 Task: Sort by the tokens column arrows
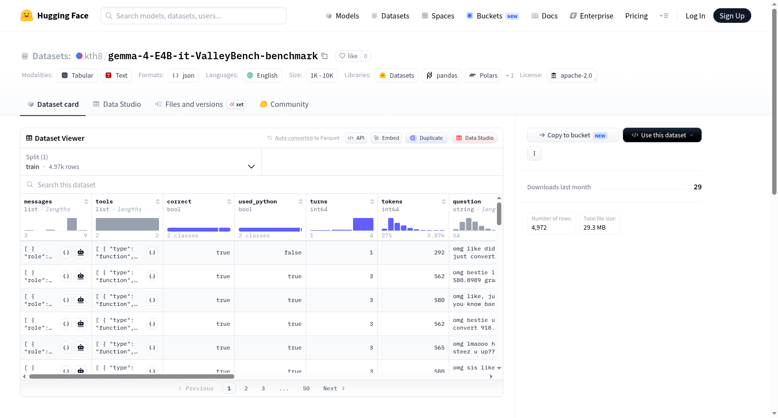coord(443,201)
